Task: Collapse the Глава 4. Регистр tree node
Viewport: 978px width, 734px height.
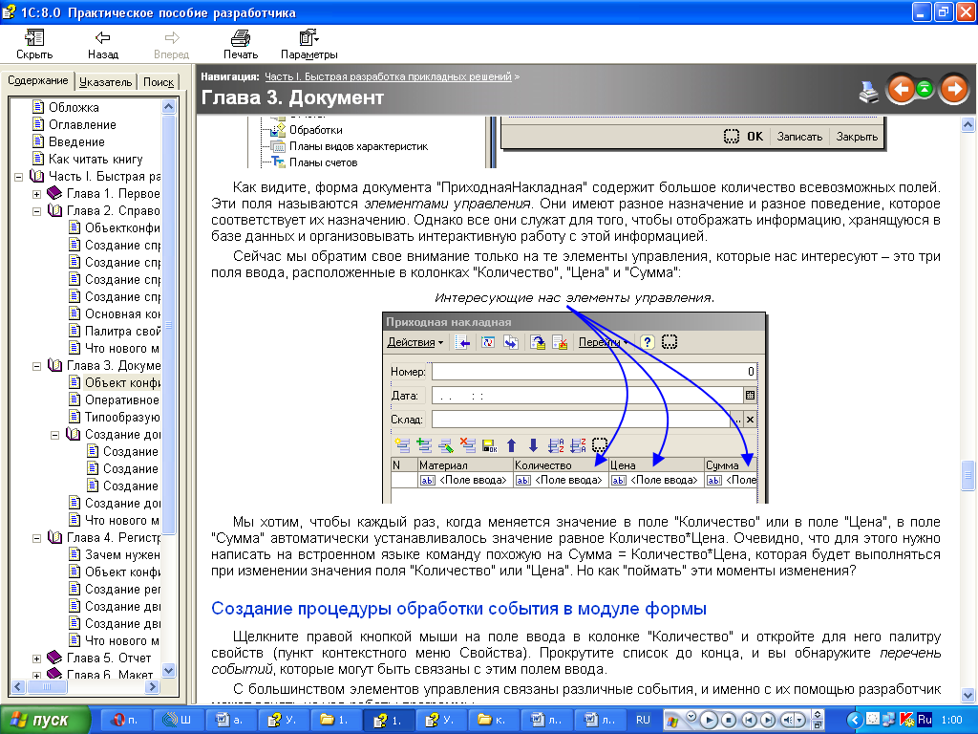Action: coord(37,538)
